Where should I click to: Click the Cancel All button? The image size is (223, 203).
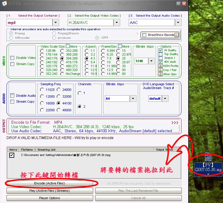[138, 198]
